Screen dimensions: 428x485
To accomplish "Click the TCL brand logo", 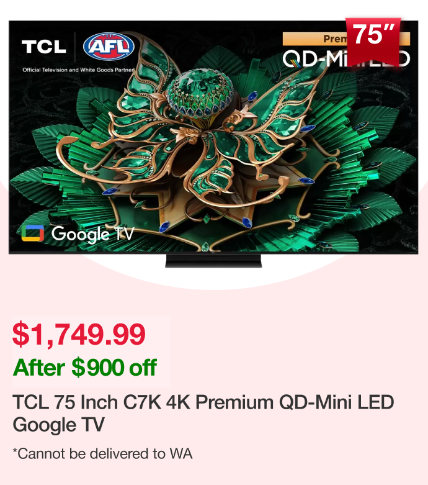I will tap(44, 47).
